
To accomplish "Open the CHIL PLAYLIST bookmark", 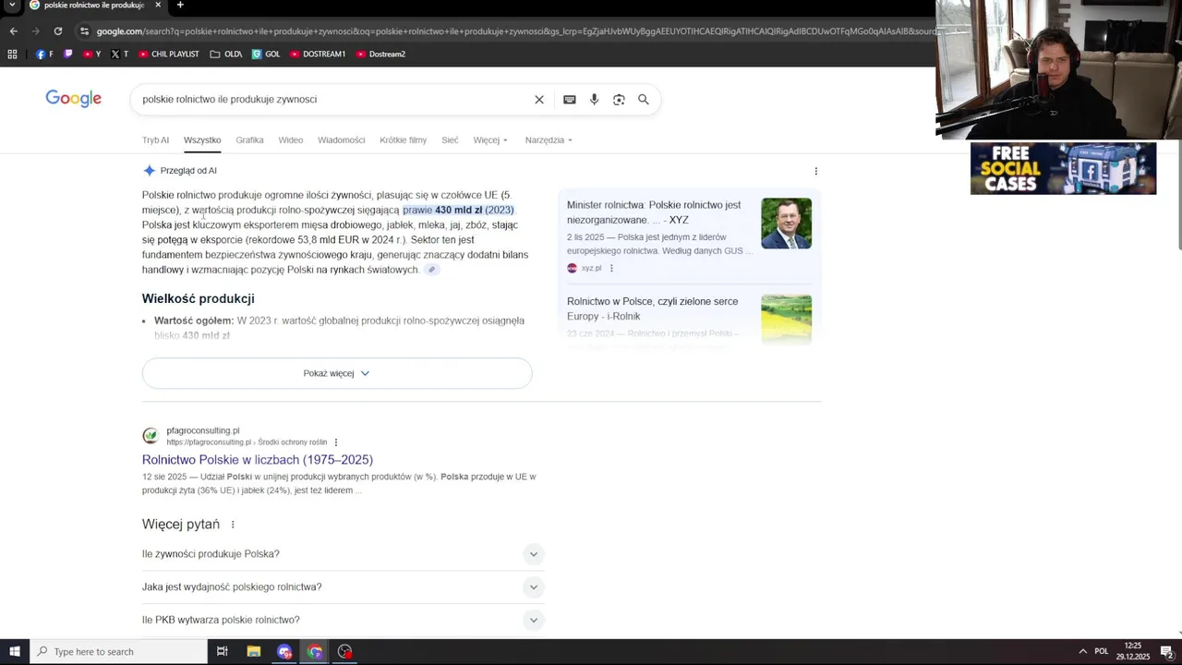I will pyautogui.click(x=168, y=54).
